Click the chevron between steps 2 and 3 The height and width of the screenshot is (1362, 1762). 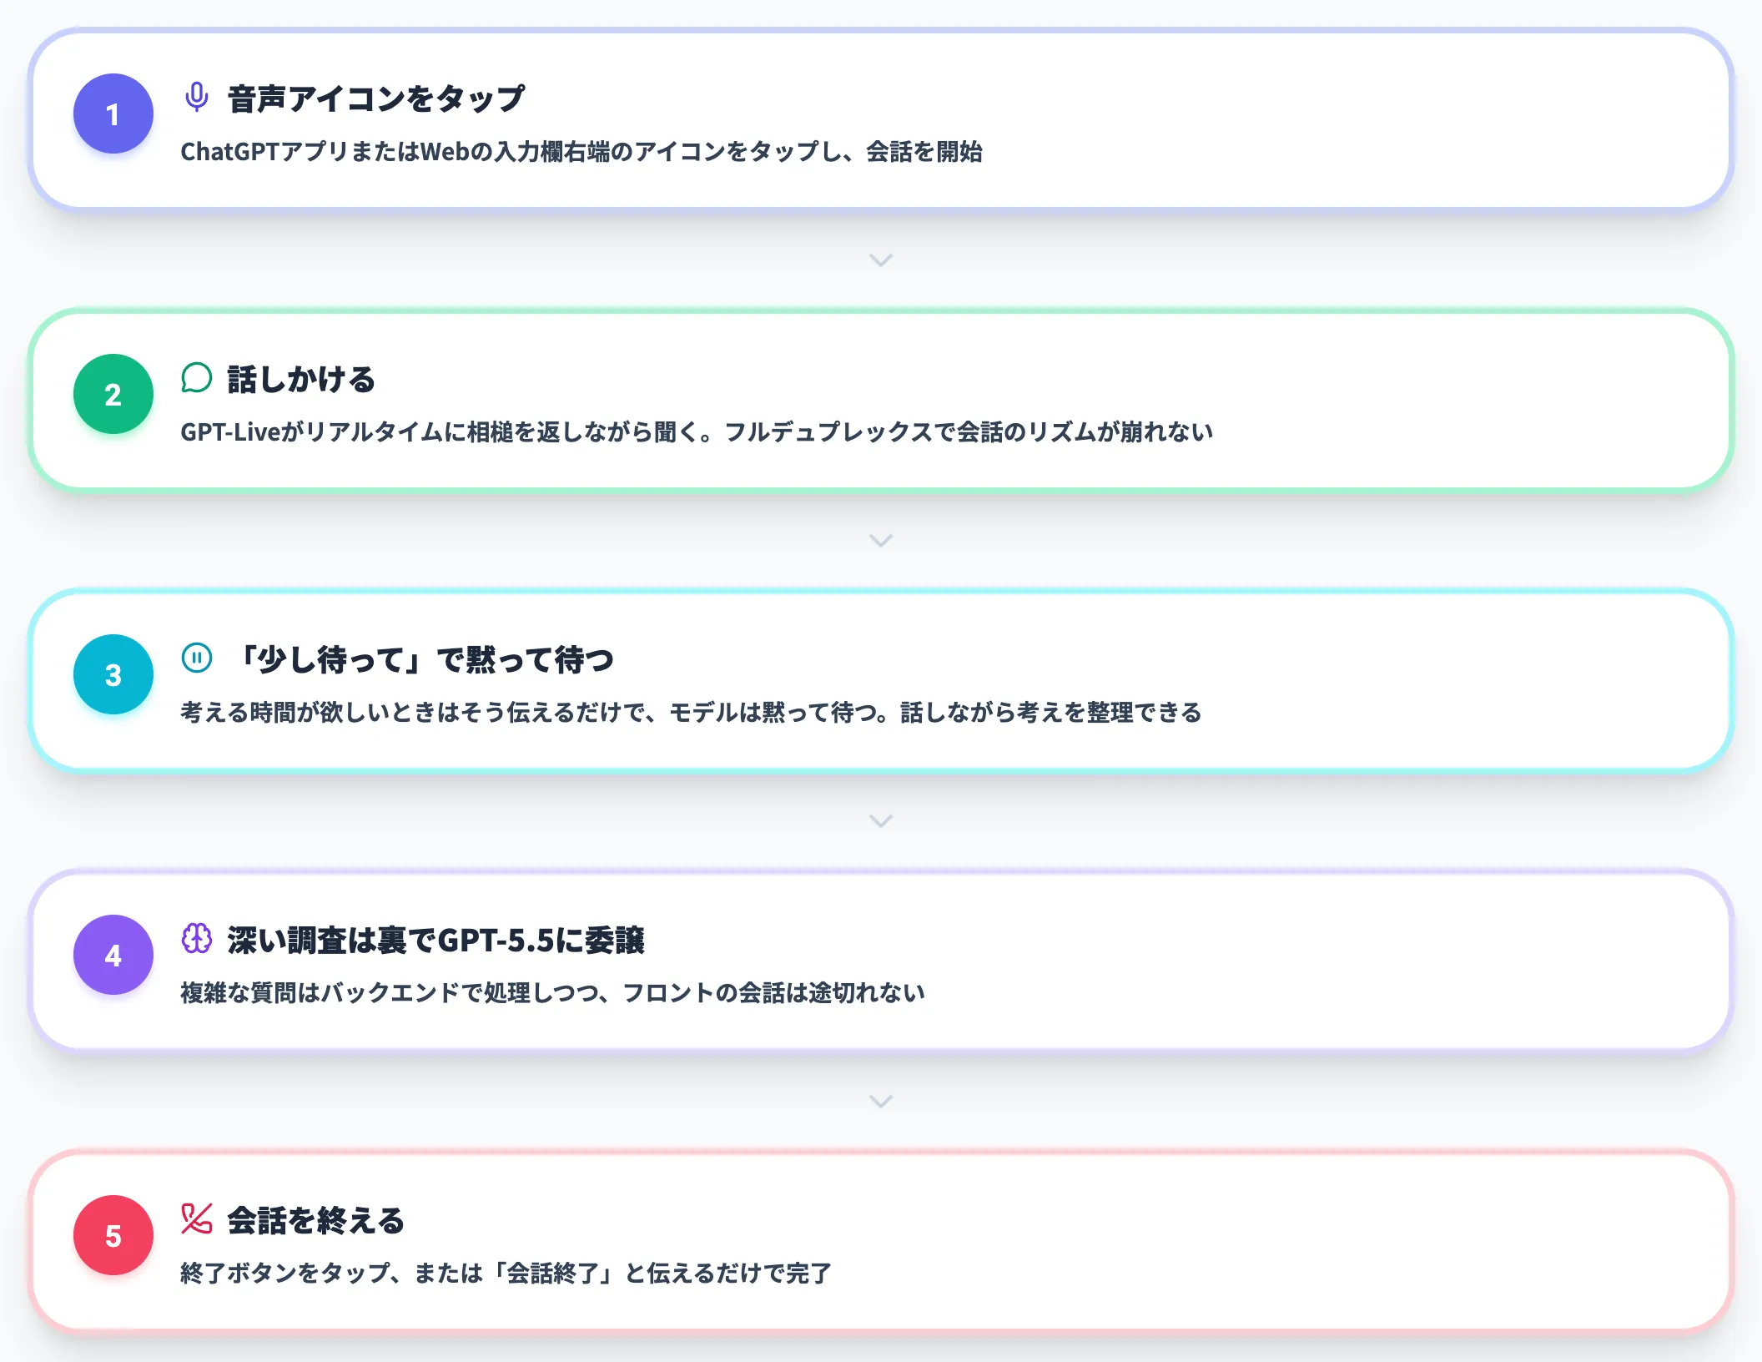click(x=881, y=541)
